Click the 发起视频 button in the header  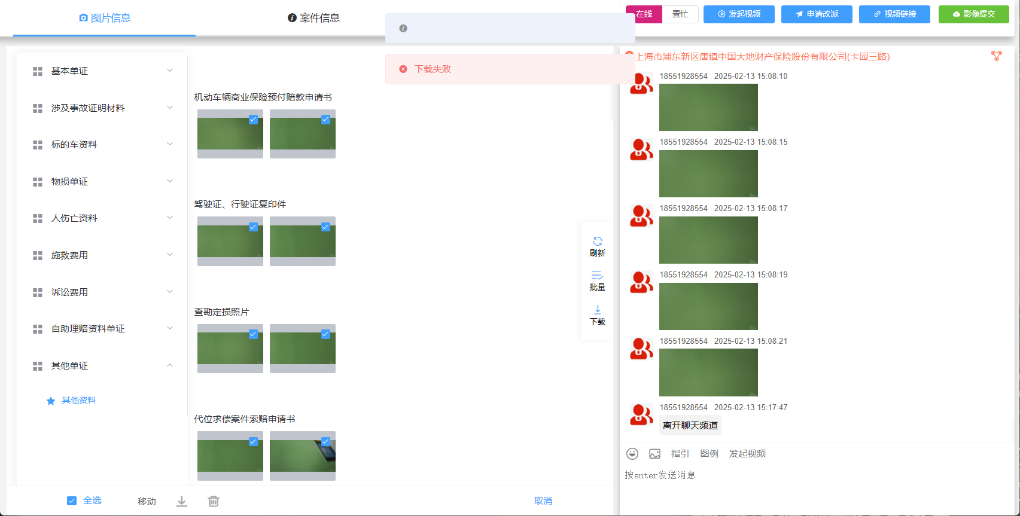click(739, 14)
